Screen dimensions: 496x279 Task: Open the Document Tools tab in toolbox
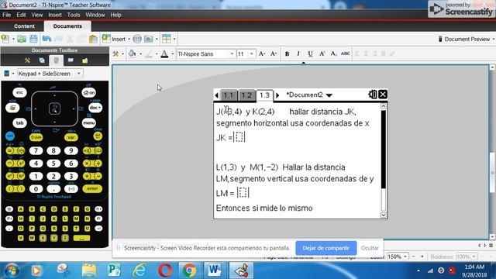point(27,60)
